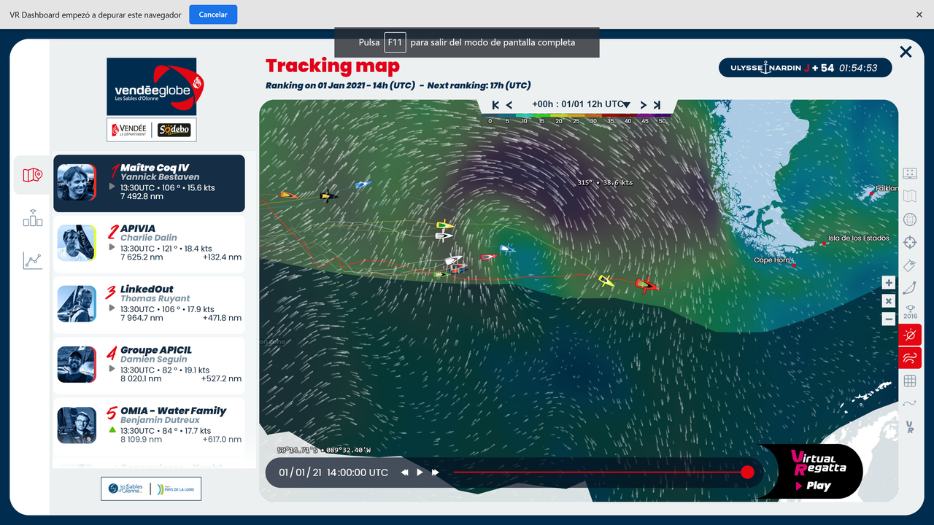Open the rankings podium tab icon
This screenshot has height=525, width=934.
coord(32,217)
